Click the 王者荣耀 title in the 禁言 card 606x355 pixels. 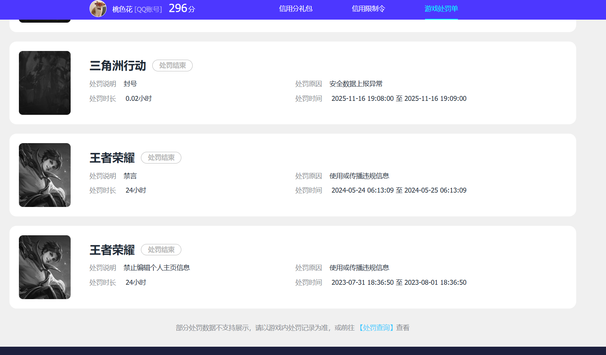click(112, 158)
